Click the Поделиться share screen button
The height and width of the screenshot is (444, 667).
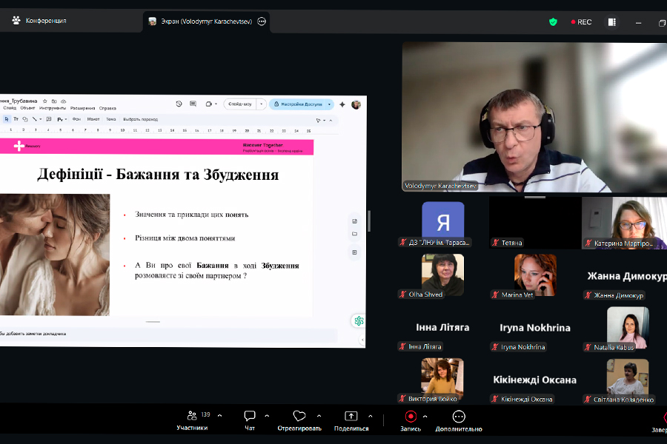point(351,420)
